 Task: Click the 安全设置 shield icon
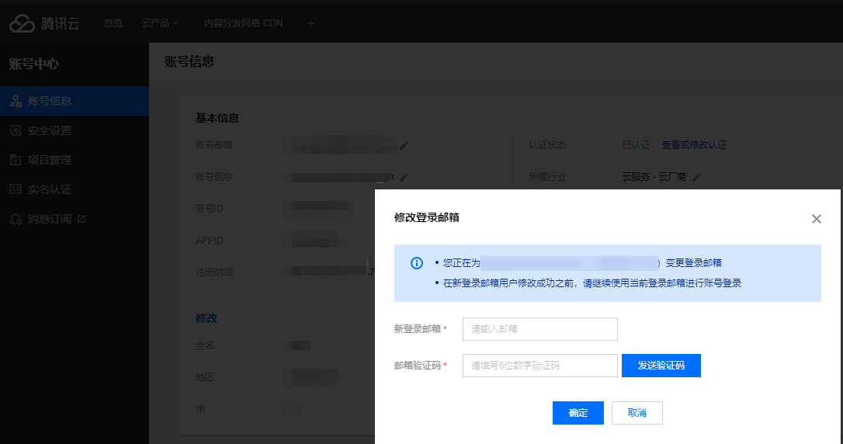(16, 130)
